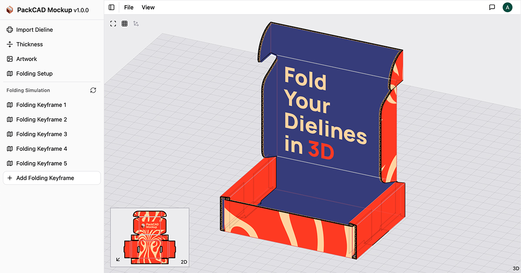
Task: Open the Import Dieline tool
Action: tap(34, 29)
